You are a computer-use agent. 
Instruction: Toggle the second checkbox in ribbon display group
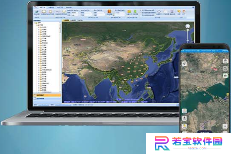click(x=141, y=13)
